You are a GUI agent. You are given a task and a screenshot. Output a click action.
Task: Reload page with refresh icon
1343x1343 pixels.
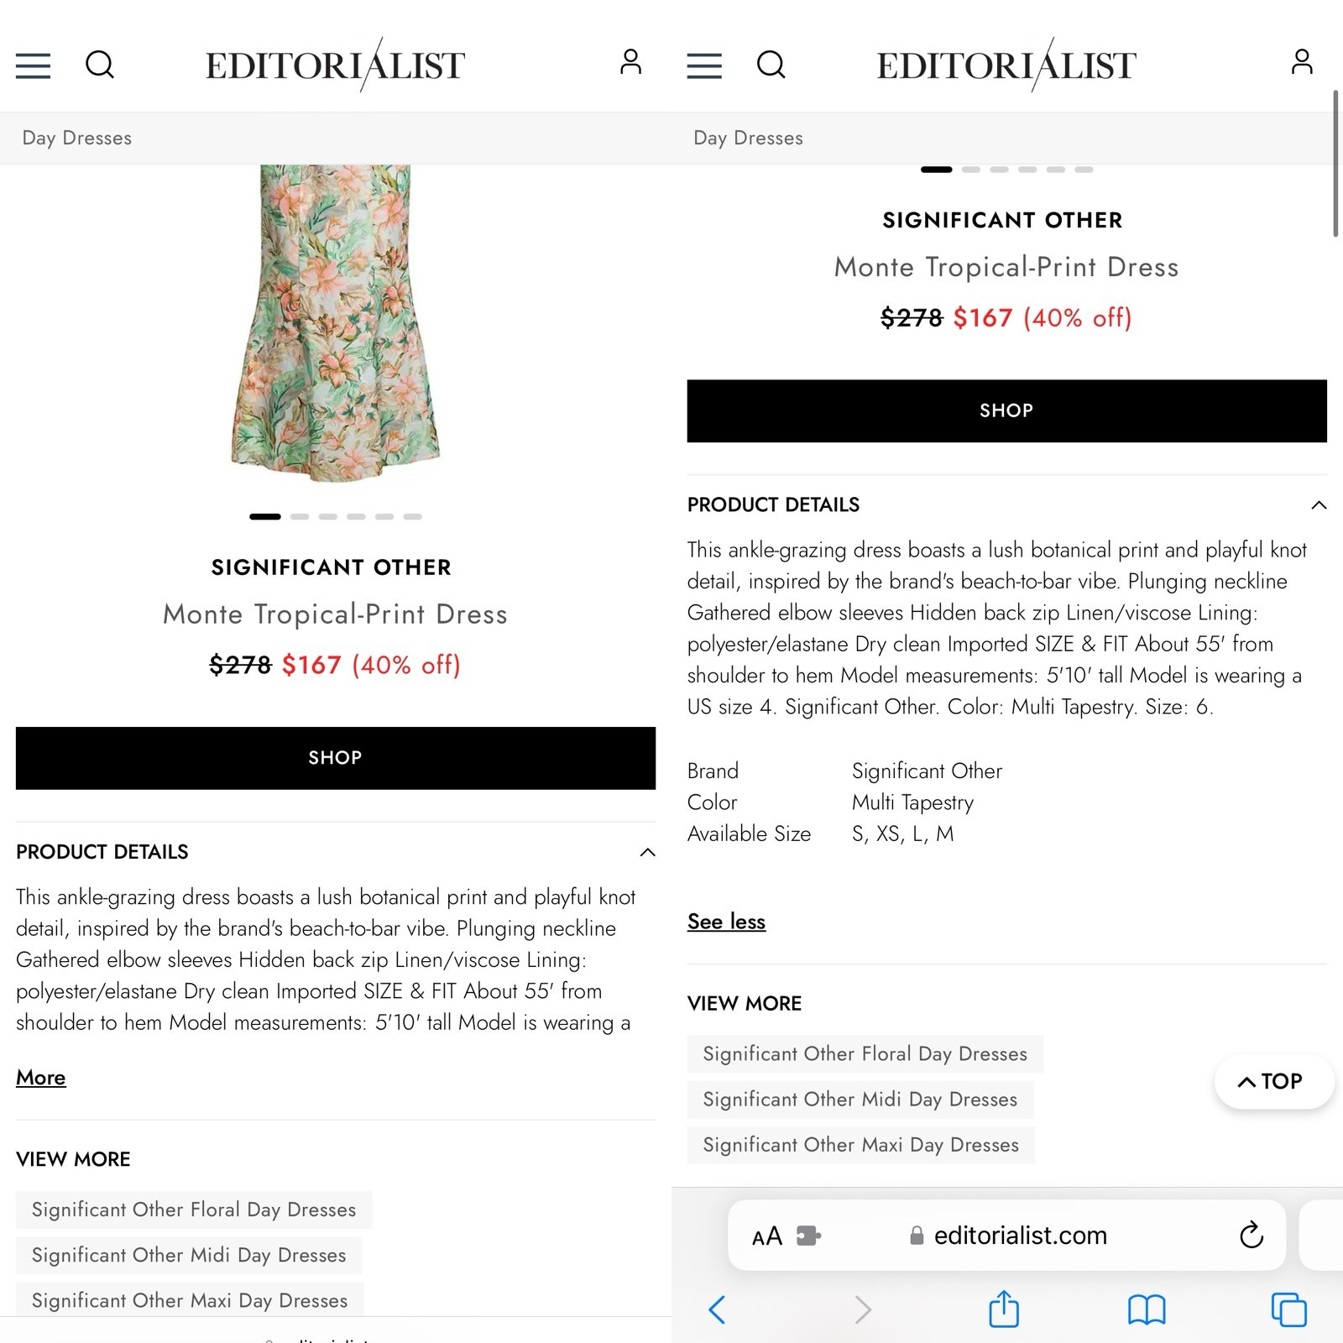(x=1252, y=1235)
